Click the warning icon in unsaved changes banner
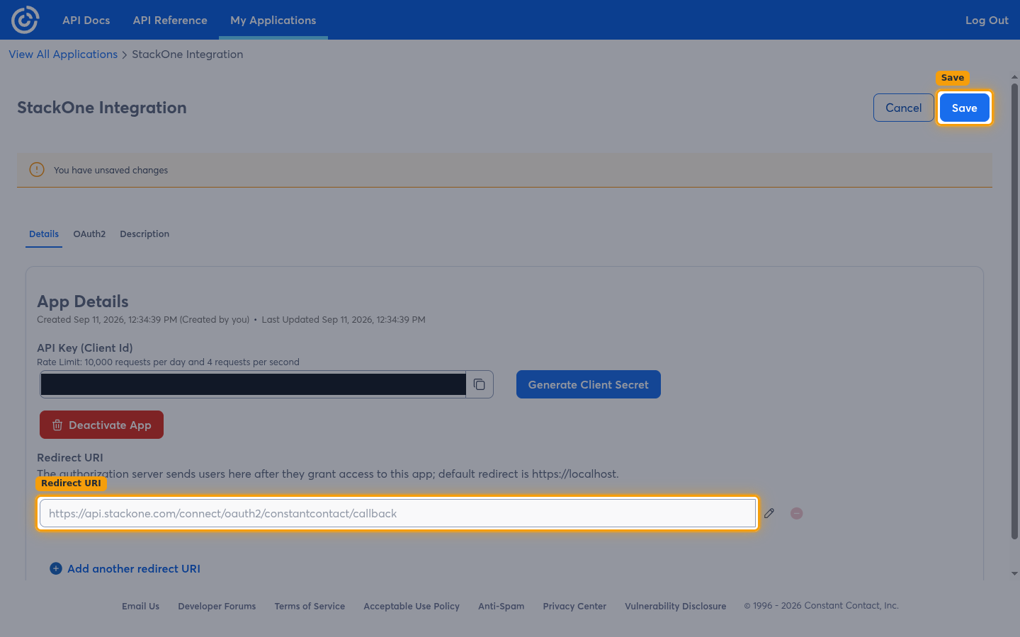 coord(37,170)
